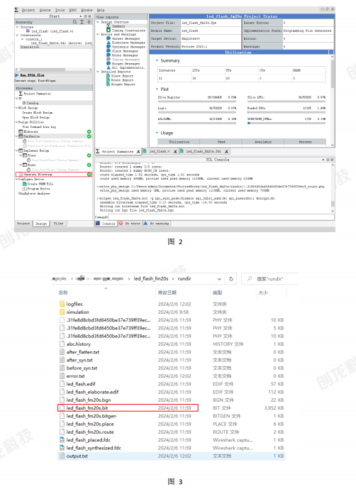Click the explorer refresh icon
This screenshot has width=356, height=492.
click(x=231, y=278)
